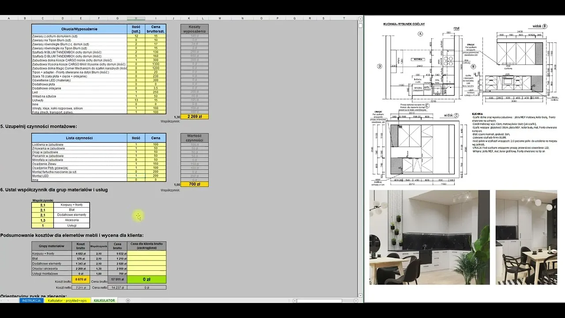Click the price cell for Zawiasy na Tipon Blum

tap(156, 40)
